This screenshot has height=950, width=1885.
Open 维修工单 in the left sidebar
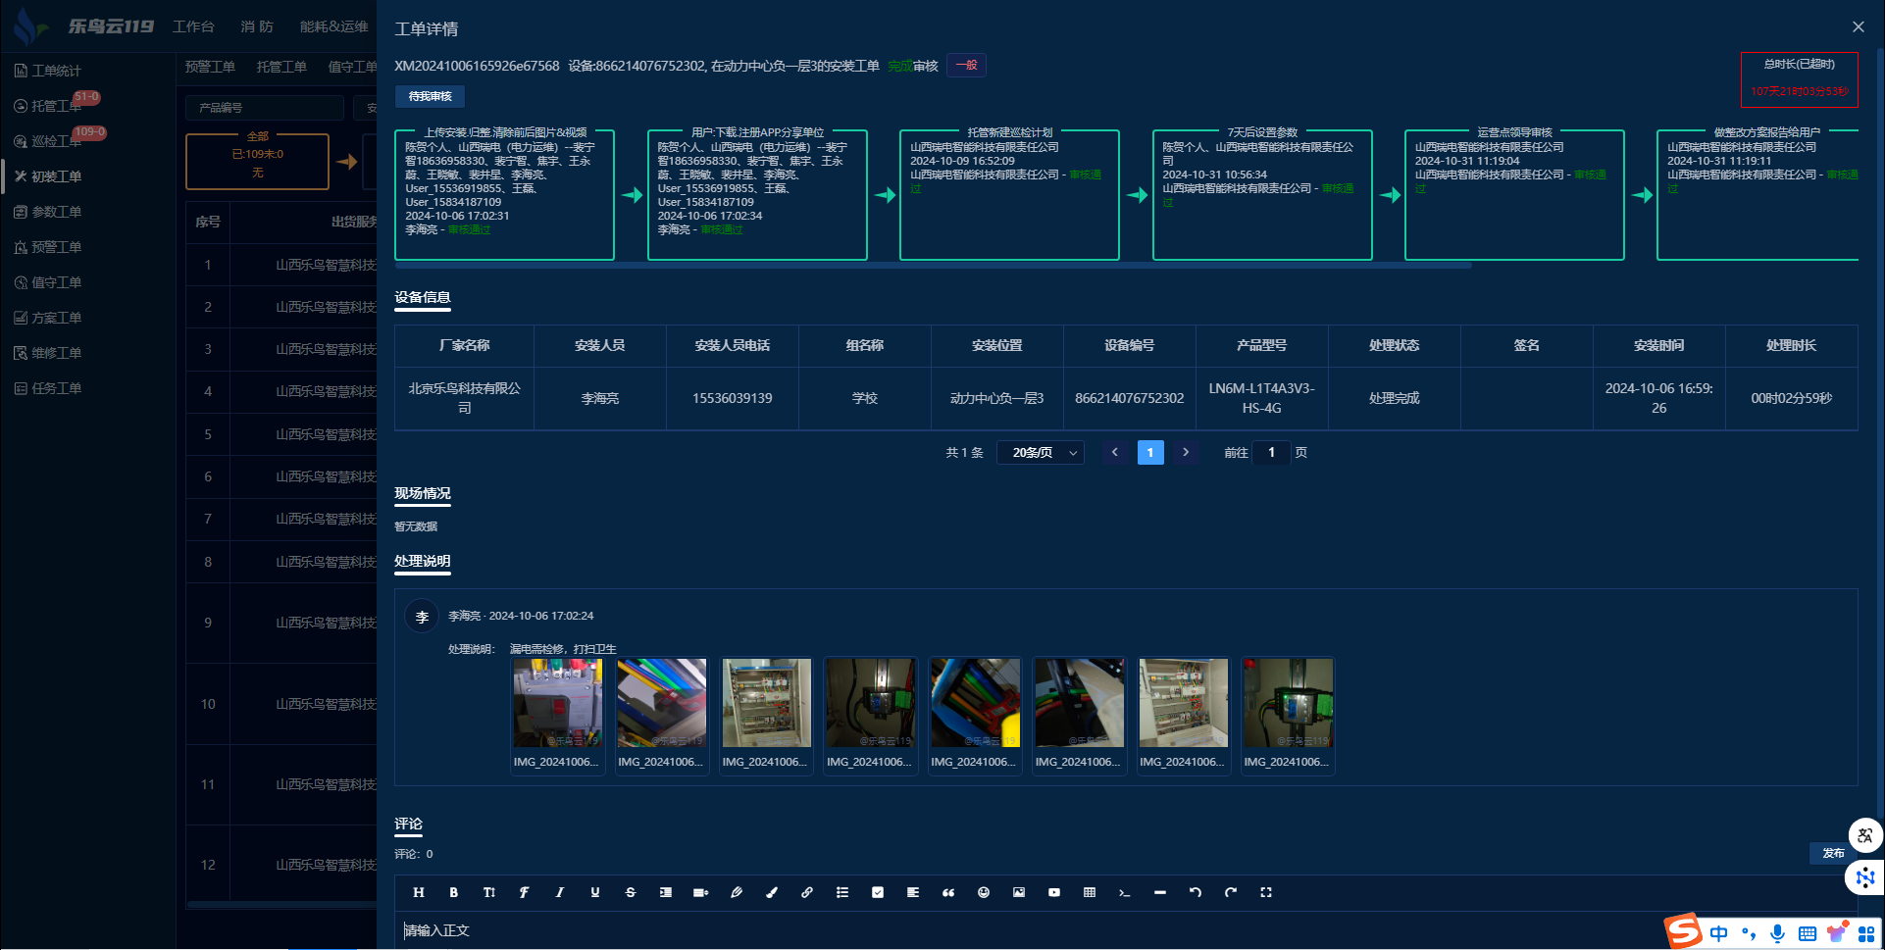pos(56,353)
